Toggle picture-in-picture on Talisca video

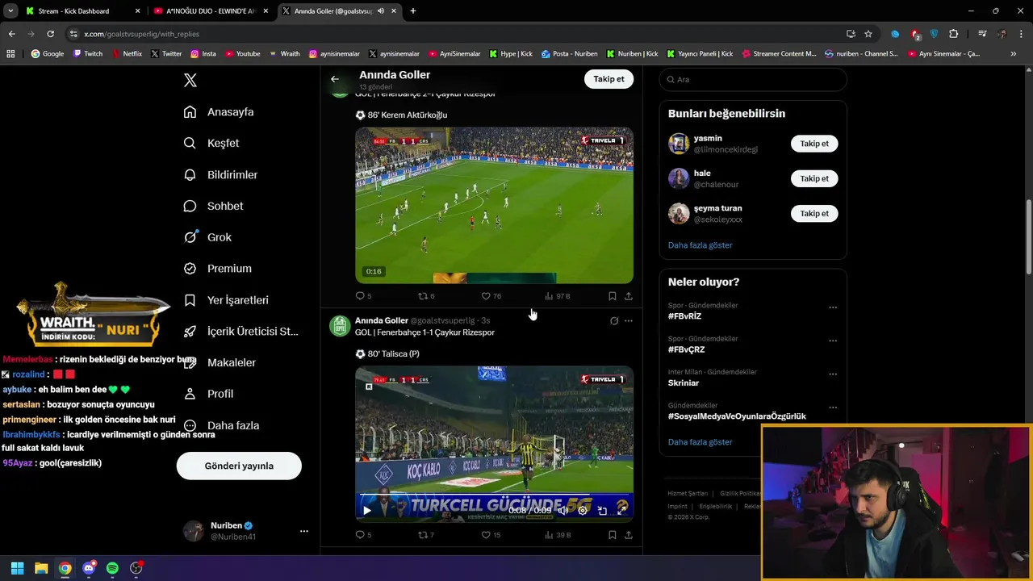click(602, 510)
